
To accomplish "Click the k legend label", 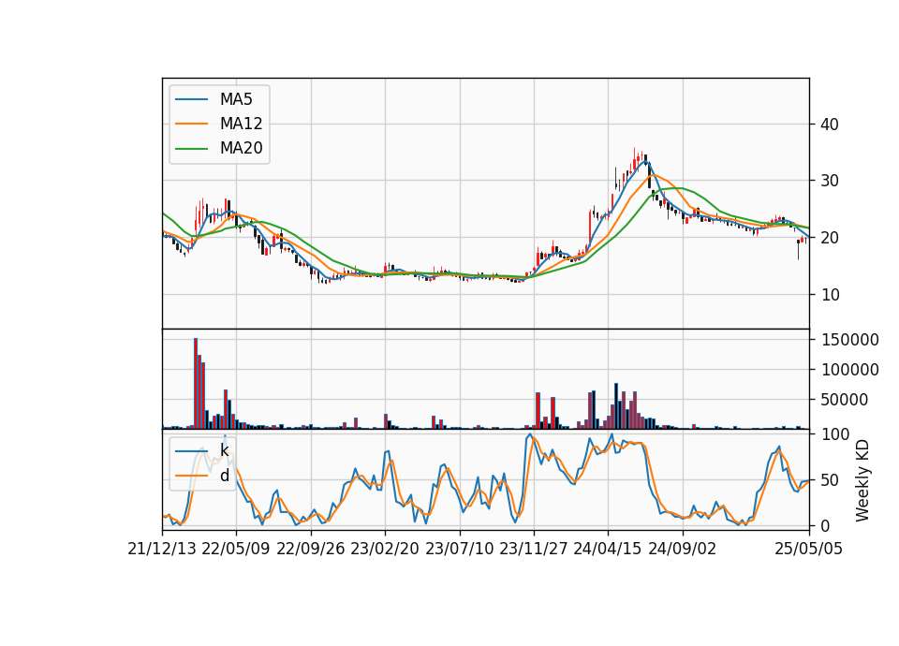I will tap(224, 450).
